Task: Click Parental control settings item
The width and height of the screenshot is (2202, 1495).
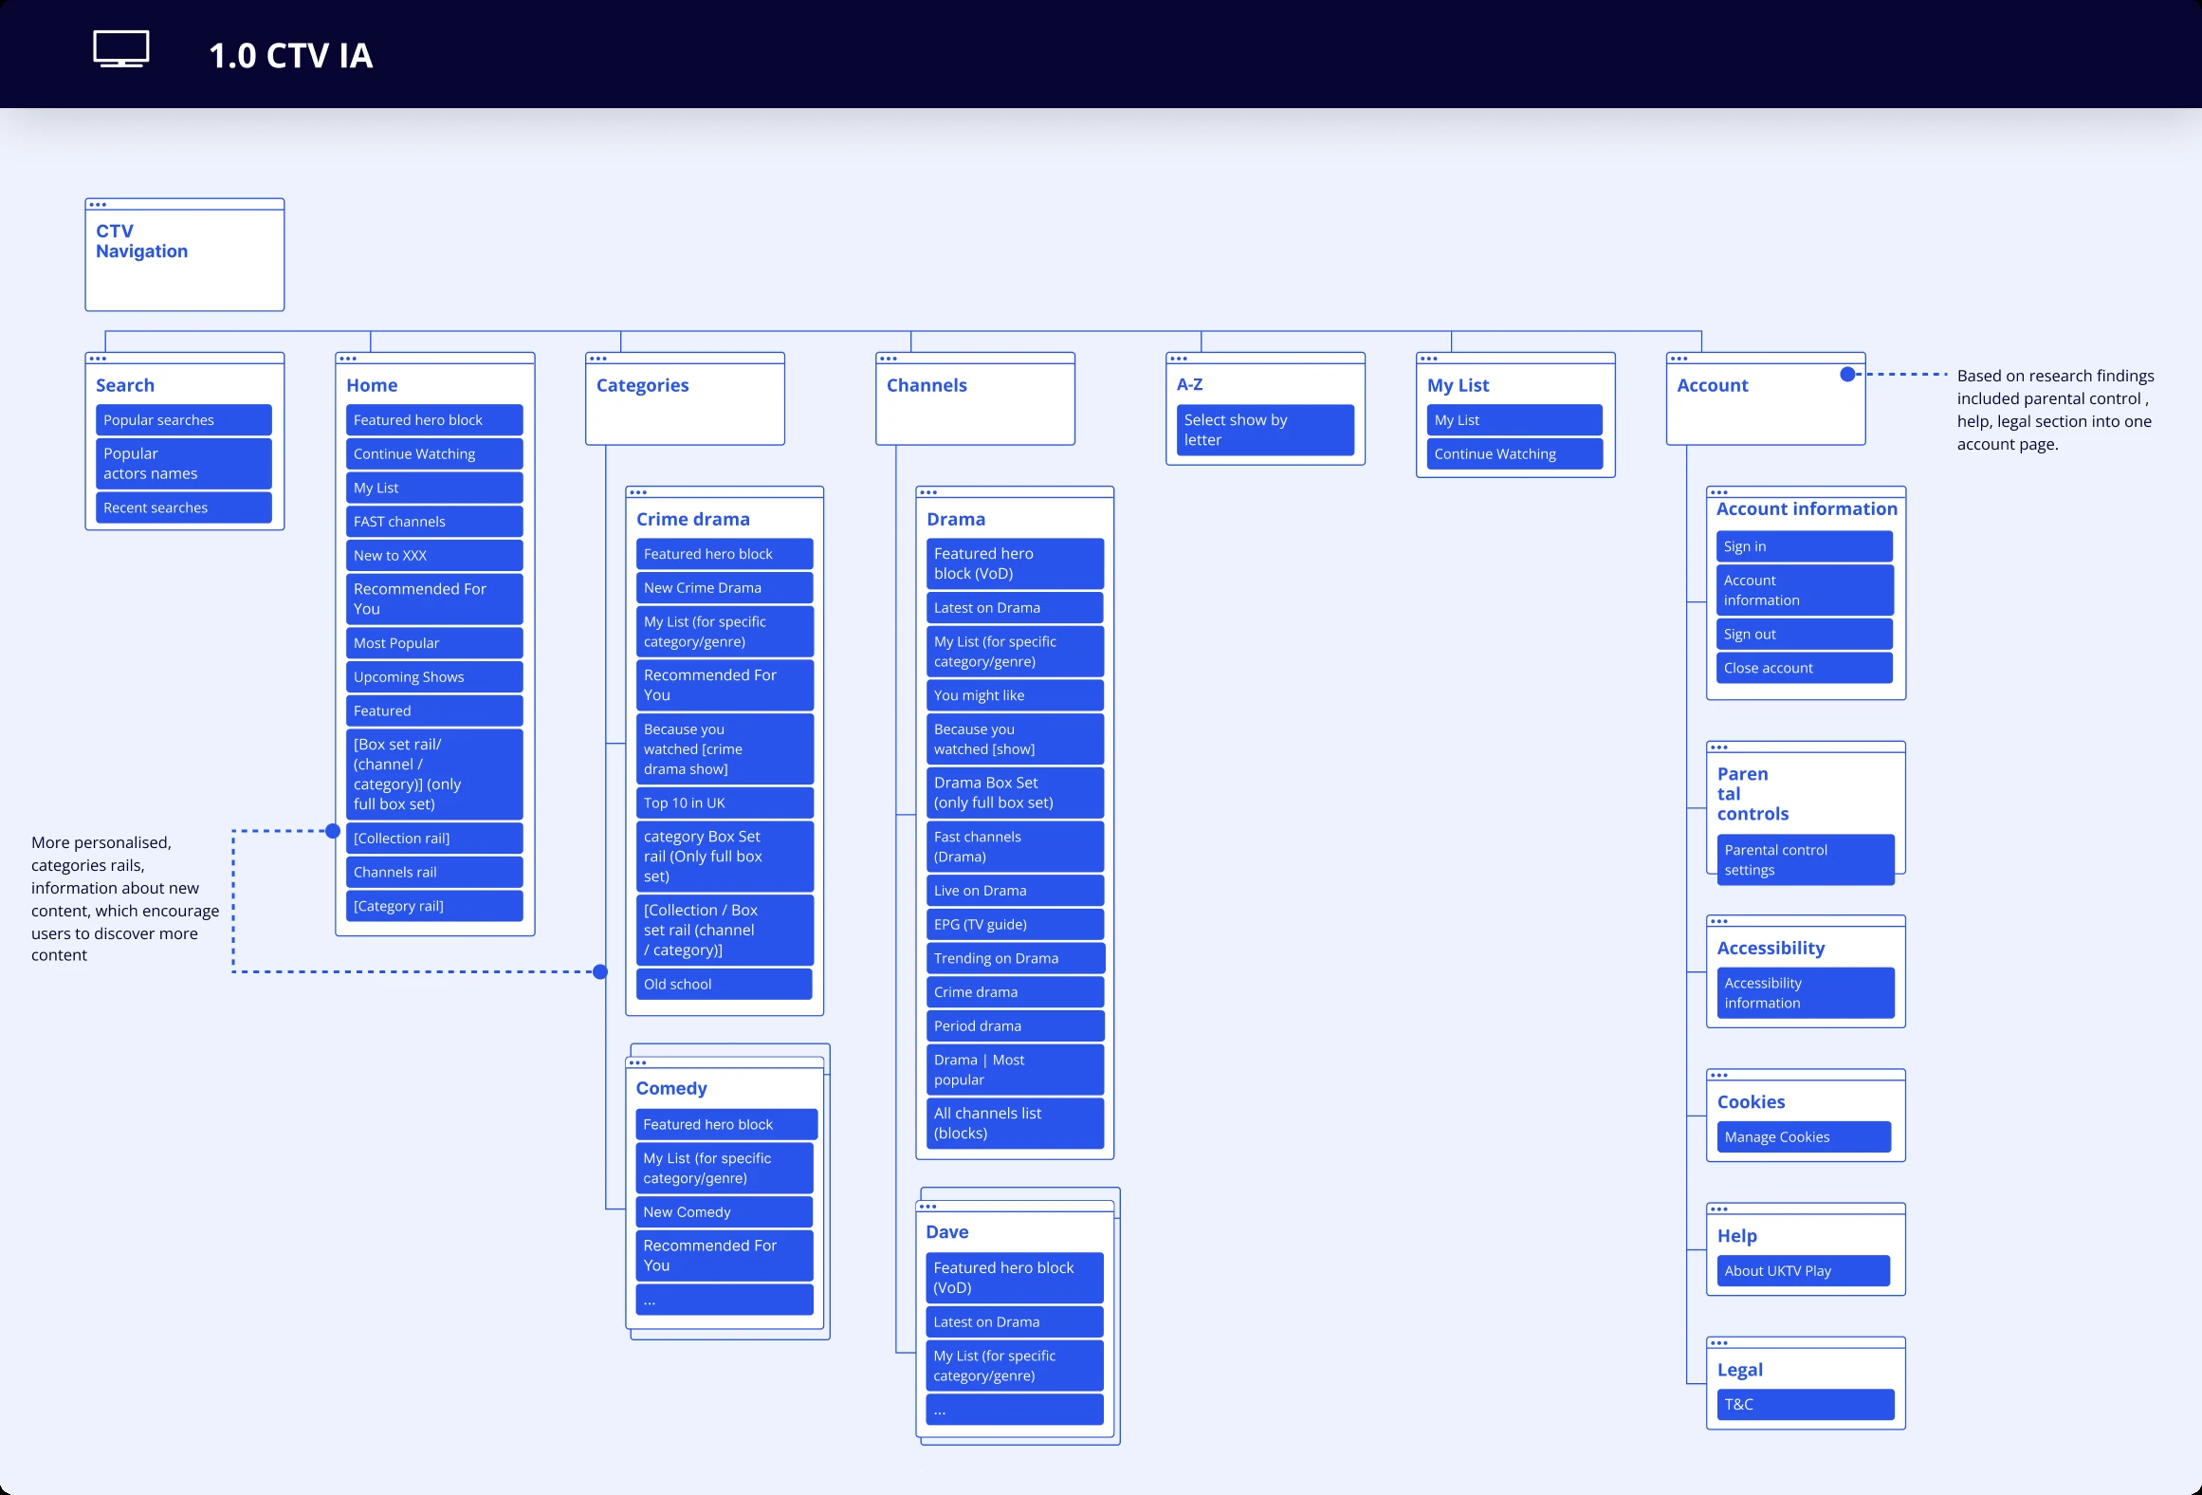Action: point(1806,859)
